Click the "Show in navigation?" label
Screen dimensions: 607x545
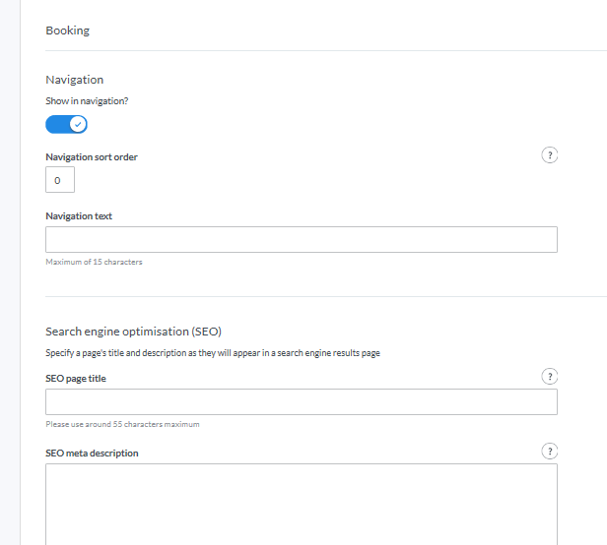click(x=87, y=101)
